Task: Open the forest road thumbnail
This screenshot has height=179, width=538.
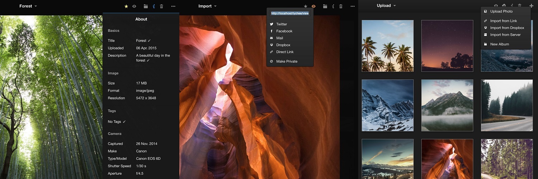Action: pos(507,105)
